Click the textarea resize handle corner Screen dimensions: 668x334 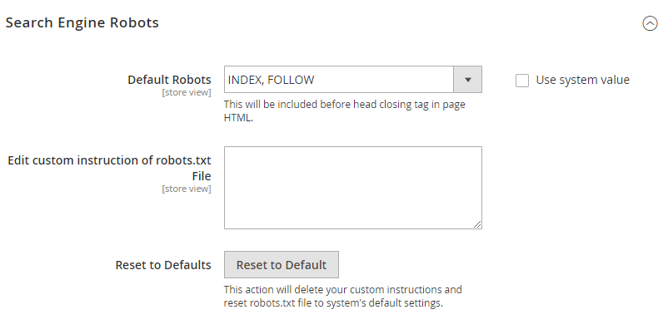(x=477, y=224)
